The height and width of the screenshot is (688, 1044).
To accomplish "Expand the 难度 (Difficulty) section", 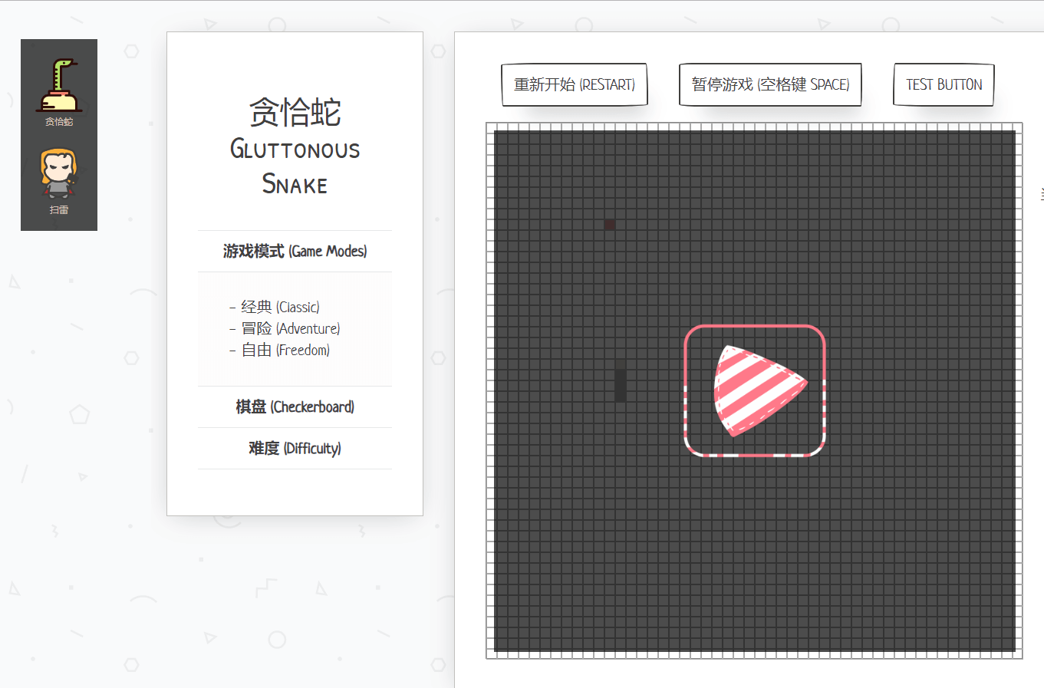I will 295,448.
